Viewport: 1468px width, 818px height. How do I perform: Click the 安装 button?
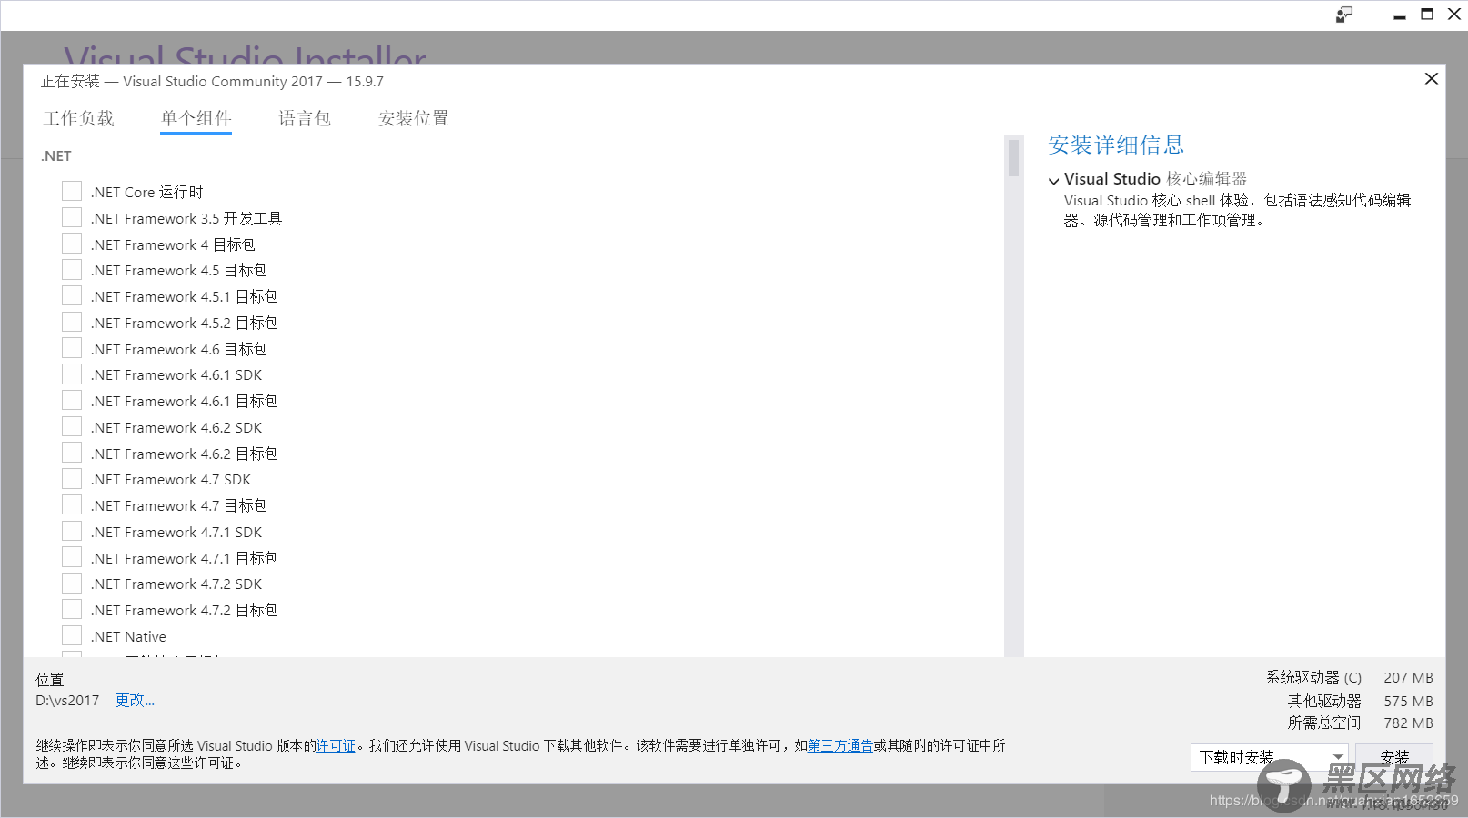click(x=1394, y=757)
